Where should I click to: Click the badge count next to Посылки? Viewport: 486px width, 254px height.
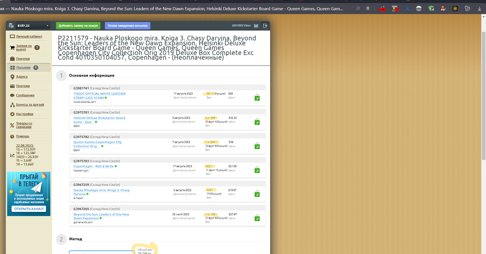pos(36,68)
